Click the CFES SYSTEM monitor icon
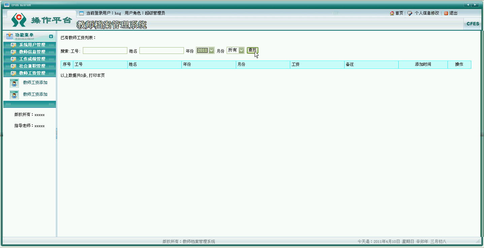Screen dimensions: 484x248 pyautogui.click(x=6, y=5)
